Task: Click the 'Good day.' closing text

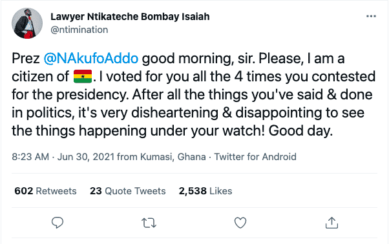Action: (x=300, y=131)
